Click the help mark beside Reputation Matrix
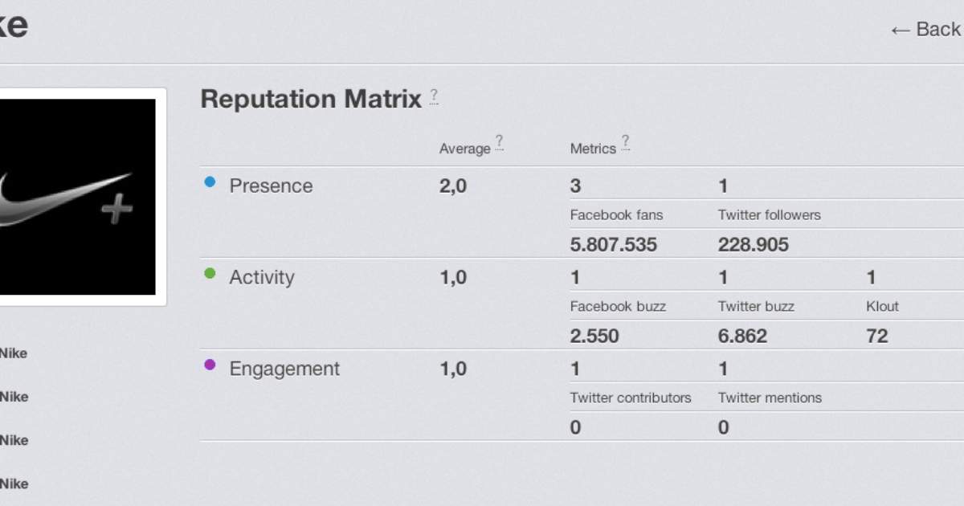This screenshot has height=506, width=964. (434, 96)
